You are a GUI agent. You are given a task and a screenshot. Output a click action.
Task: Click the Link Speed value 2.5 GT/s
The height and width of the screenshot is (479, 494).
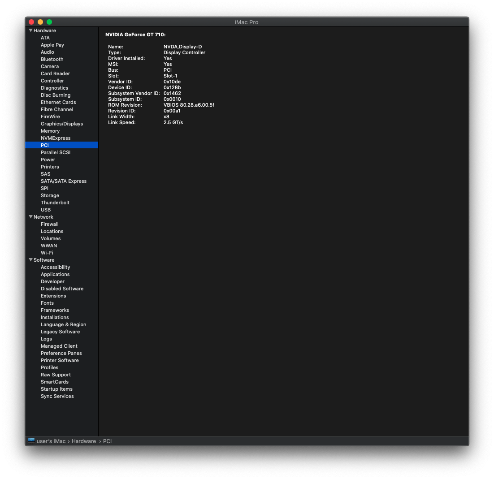click(x=173, y=122)
